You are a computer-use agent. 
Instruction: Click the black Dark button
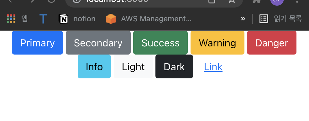[x=174, y=66]
